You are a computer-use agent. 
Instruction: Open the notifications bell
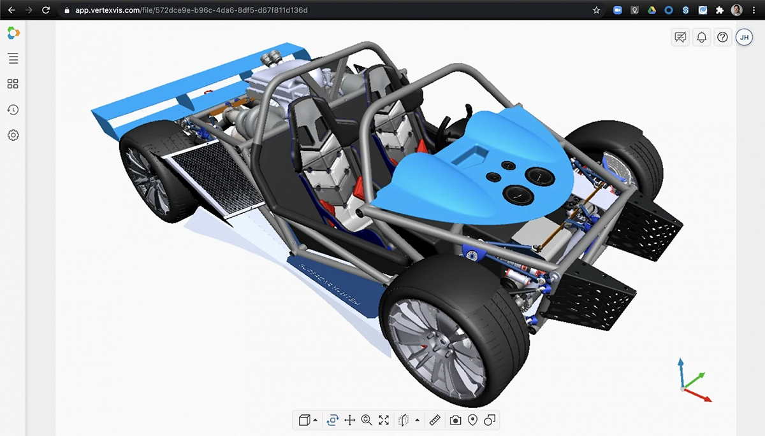[x=702, y=38]
